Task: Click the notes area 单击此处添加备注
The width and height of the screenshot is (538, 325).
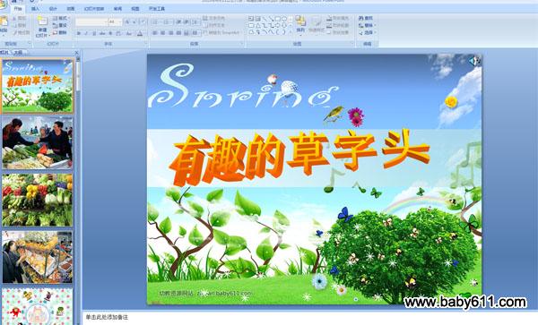Action: [107, 318]
